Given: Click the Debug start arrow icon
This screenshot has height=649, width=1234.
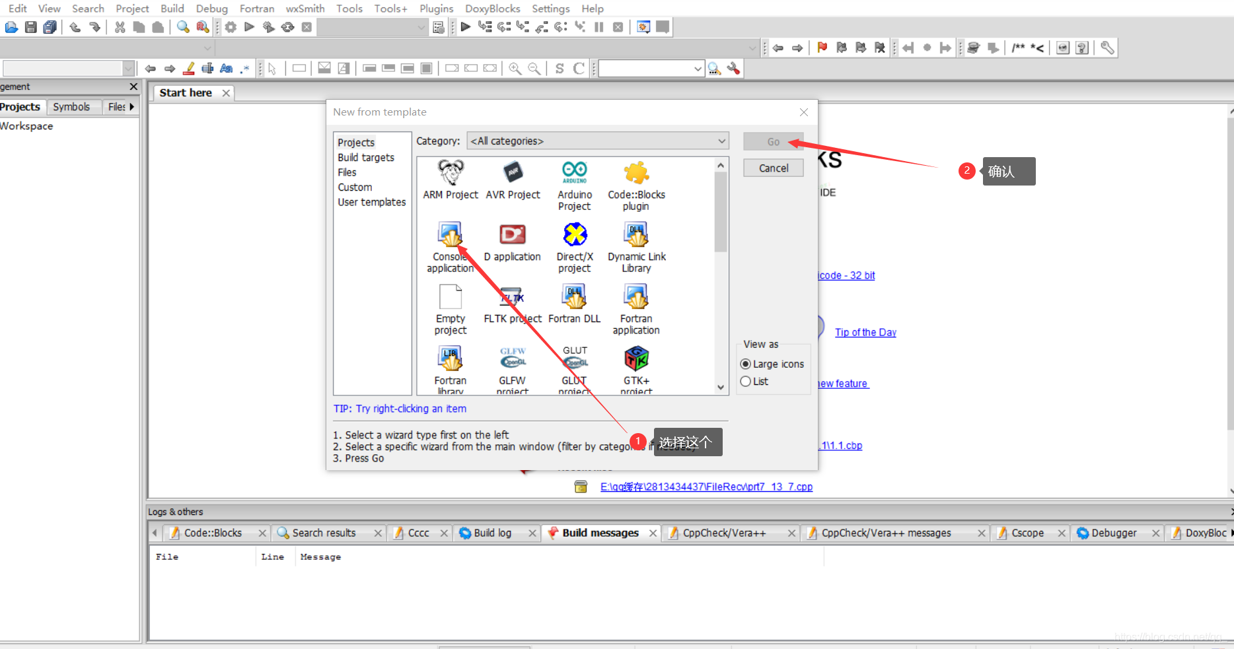Looking at the screenshot, I should click(x=466, y=27).
